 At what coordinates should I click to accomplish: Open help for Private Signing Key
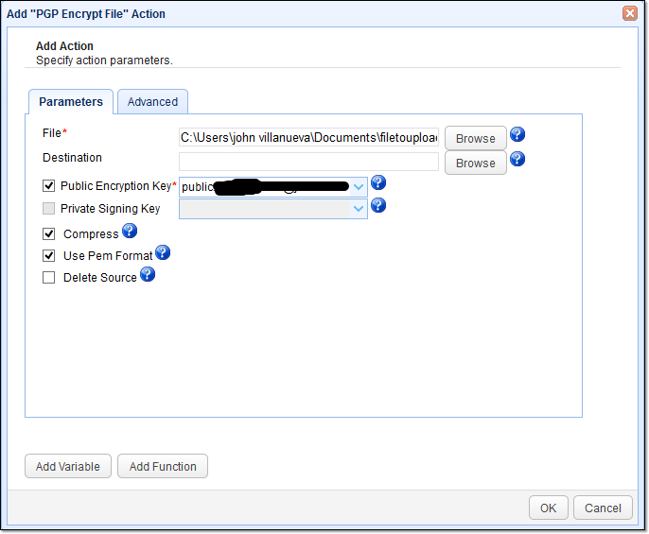[378, 205]
